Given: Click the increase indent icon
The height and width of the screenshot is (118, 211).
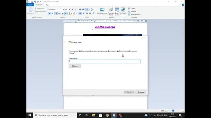Looking at the screenshot, I should point(83,10).
